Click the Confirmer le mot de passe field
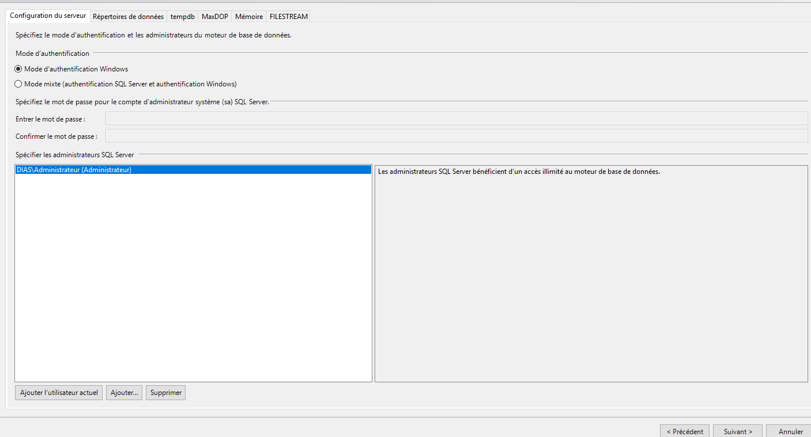The image size is (811, 437). click(x=456, y=136)
